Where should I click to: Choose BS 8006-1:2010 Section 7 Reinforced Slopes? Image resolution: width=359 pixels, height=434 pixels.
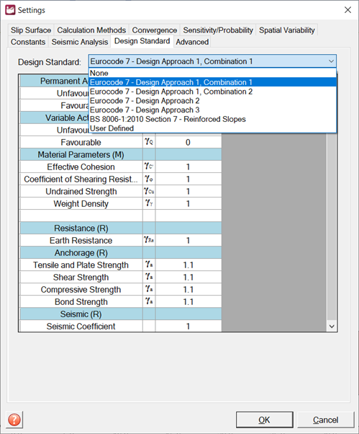click(x=212, y=119)
